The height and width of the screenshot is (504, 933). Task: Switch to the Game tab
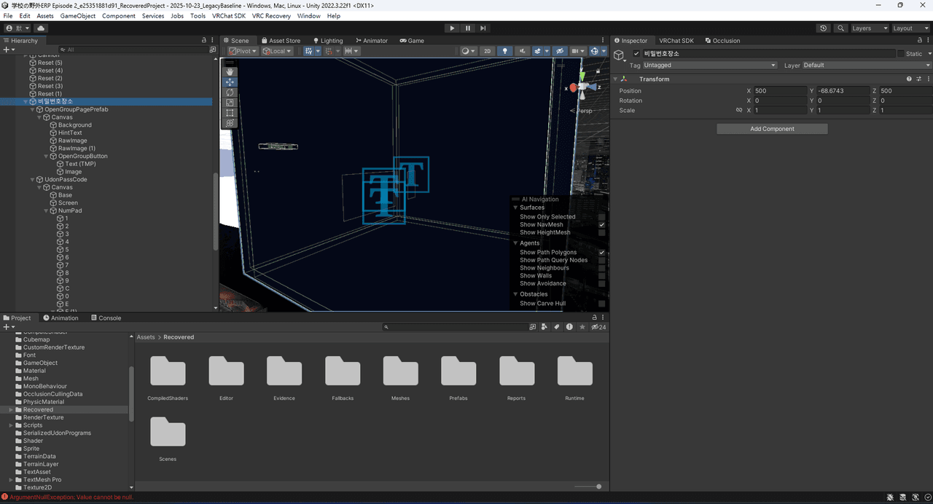click(412, 41)
